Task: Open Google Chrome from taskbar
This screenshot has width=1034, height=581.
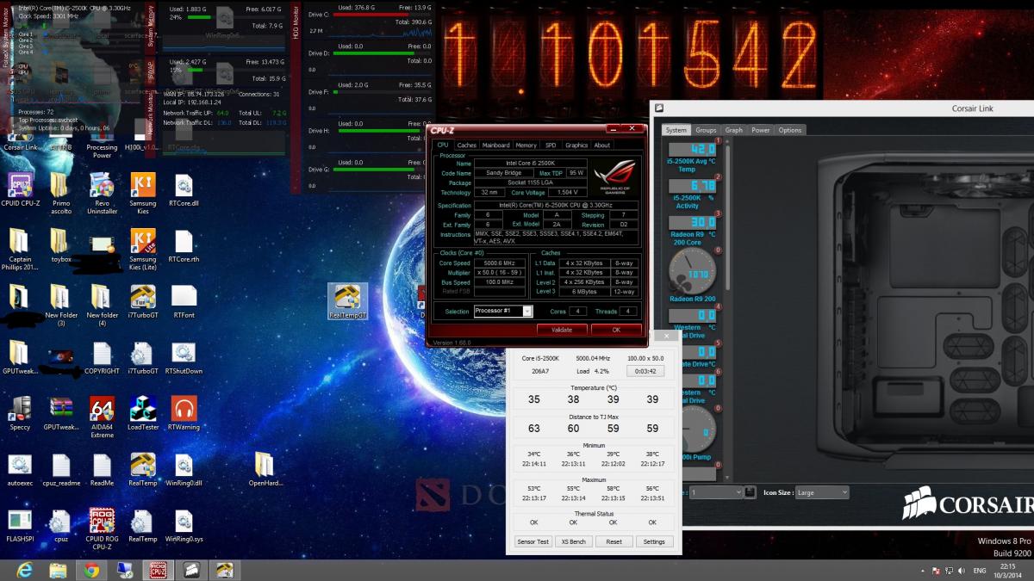Action: 91,570
